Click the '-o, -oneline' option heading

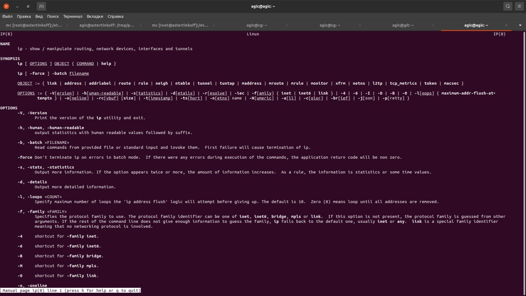coord(32,286)
